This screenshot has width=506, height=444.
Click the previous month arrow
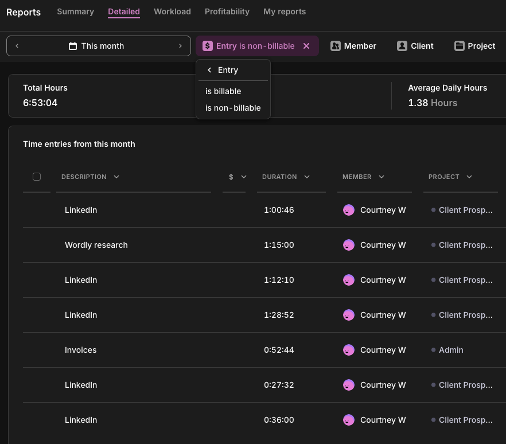click(17, 46)
